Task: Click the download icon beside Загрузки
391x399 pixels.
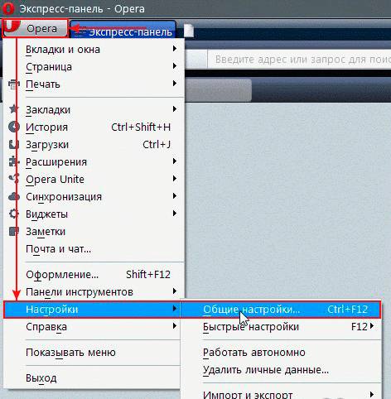Action: click(14, 144)
